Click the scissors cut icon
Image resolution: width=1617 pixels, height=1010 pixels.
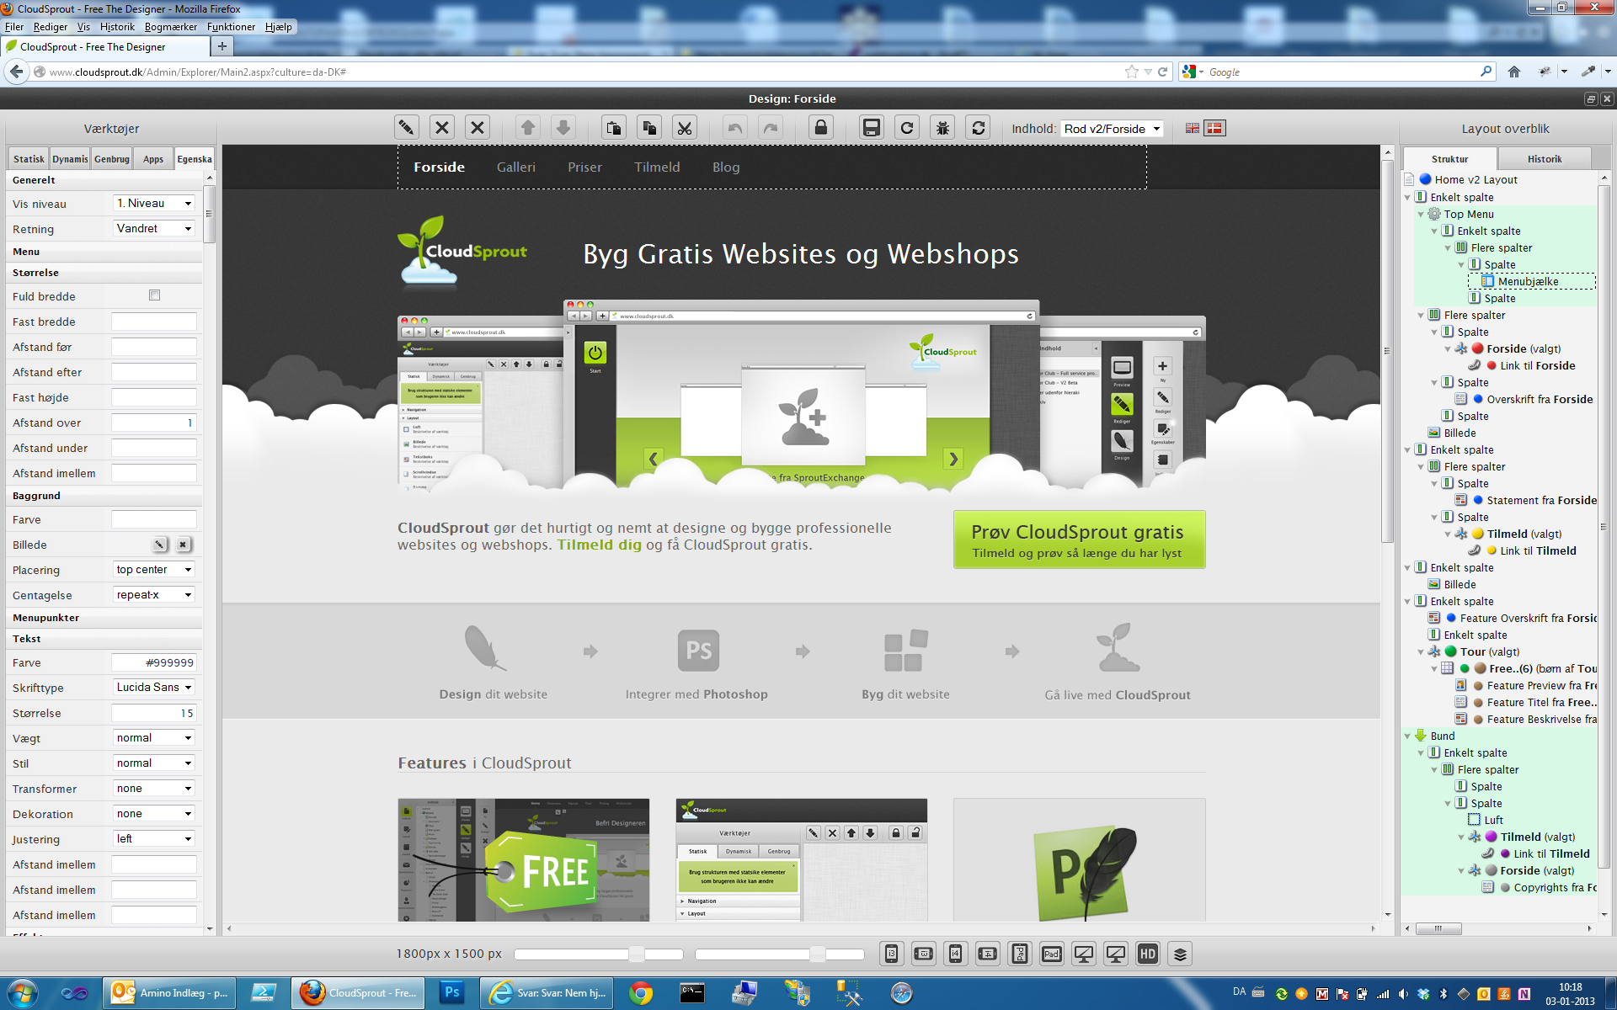coord(685,128)
